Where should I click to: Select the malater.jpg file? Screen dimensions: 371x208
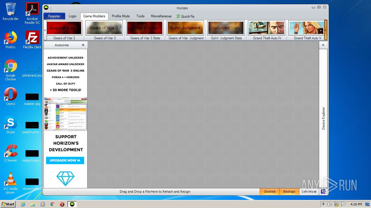pos(32,99)
